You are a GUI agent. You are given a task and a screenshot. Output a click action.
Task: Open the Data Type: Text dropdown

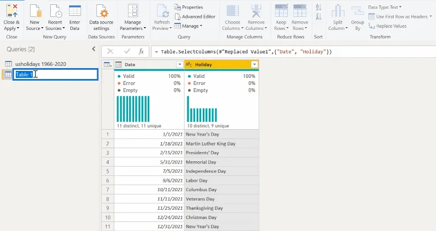(x=385, y=7)
